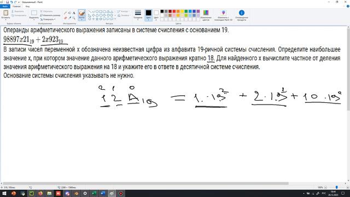Open the Edit colors button

point(206,15)
